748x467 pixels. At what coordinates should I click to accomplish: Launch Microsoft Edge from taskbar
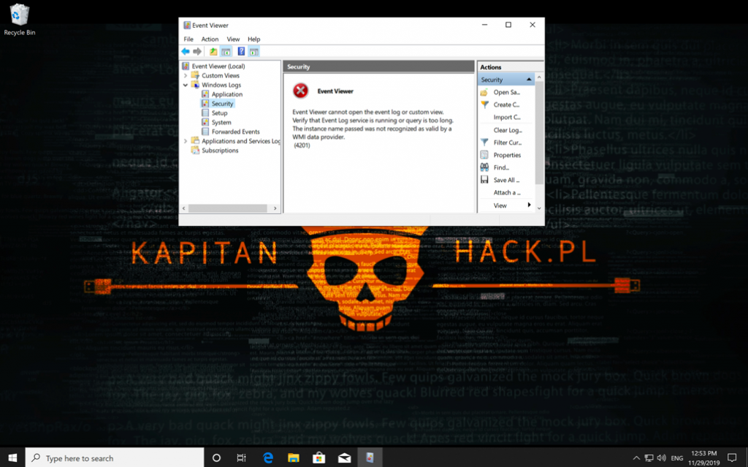pyautogui.click(x=268, y=458)
